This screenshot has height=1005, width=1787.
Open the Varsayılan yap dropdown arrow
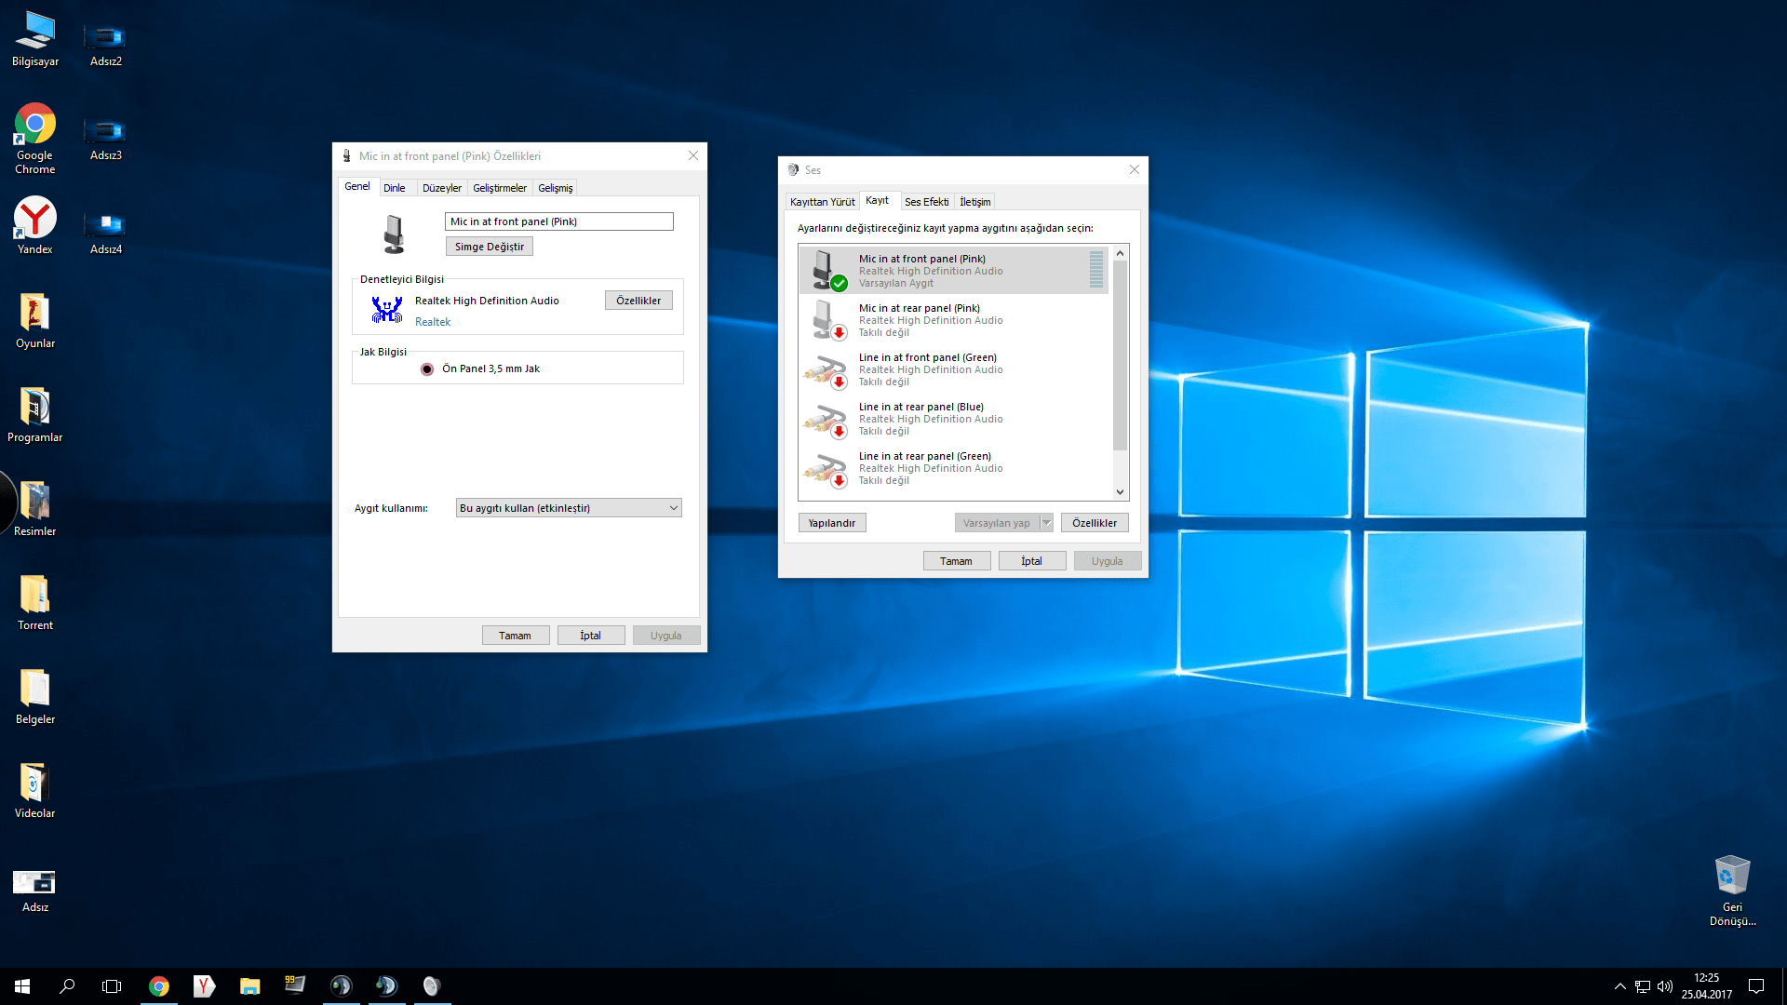point(1046,523)
